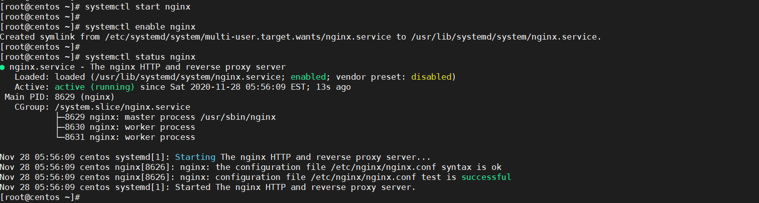Click the green 'enabled' word
This screenshot has width=759, height=203.
[308, 77]
